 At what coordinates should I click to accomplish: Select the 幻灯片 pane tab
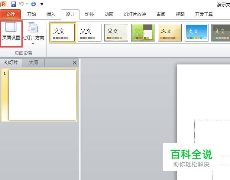click(11, 63)
